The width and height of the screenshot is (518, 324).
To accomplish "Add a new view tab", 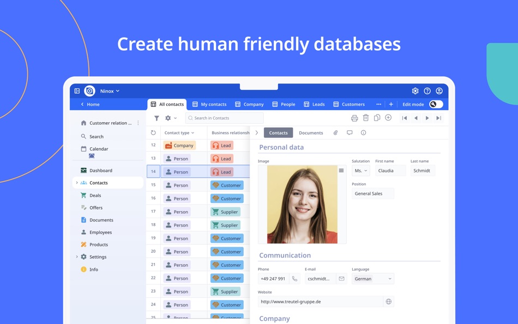I will pyautogui.click(x=391, y=104).
